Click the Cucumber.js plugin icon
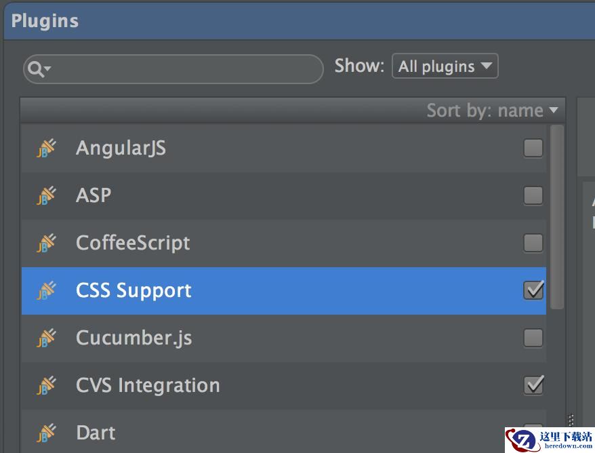 [x=46, y=338]
